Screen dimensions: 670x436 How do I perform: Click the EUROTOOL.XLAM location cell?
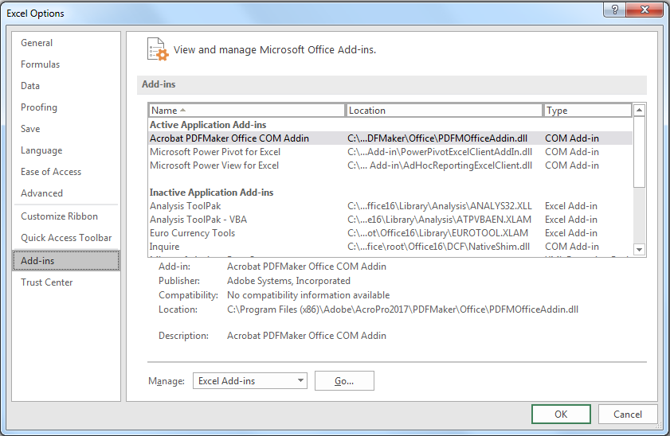tap(437, 233)
